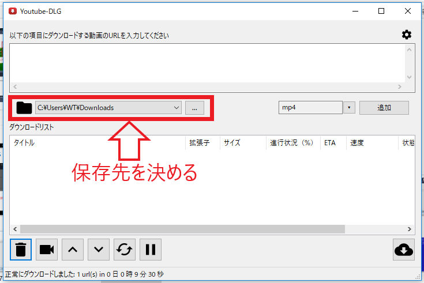
Task: Browse for folder with the '...' button
Action: coord(195,108)
